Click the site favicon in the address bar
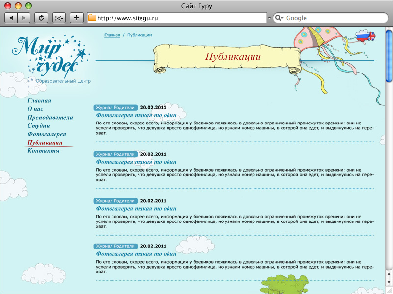Viewport: 393px width, 294px height. [92, 18]
